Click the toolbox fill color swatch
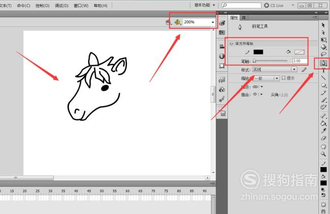330x214 pixels. tap(323, 183)
